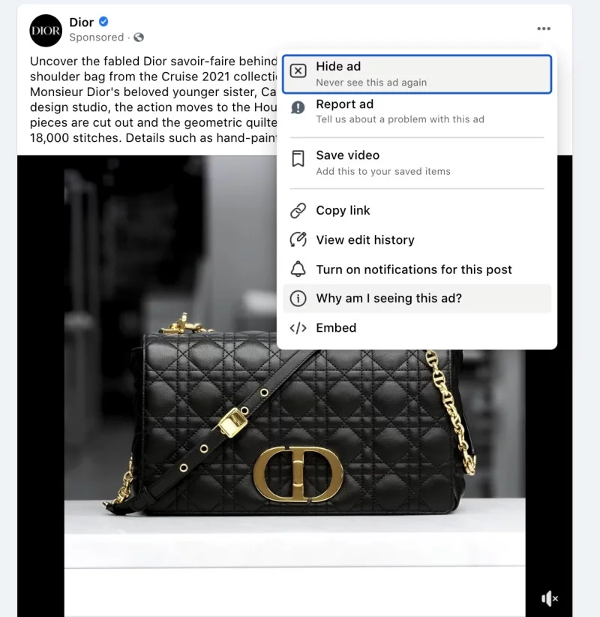The height and width of the screenshot is (617, 600).
Task: Click the Dior handbag video
Action: tap(295, 433)
